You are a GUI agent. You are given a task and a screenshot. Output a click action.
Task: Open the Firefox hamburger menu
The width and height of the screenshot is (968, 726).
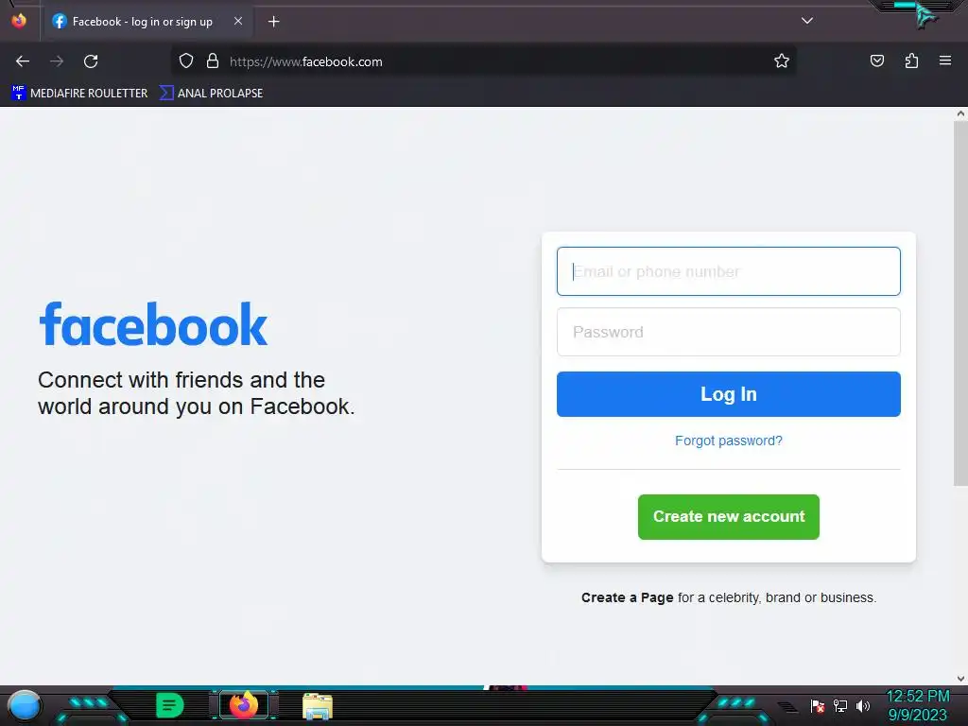point(945,60)
